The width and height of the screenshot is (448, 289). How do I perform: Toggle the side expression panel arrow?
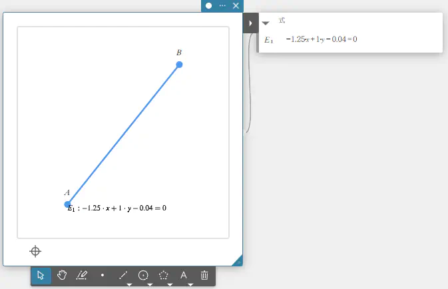(x=250, y=24)
